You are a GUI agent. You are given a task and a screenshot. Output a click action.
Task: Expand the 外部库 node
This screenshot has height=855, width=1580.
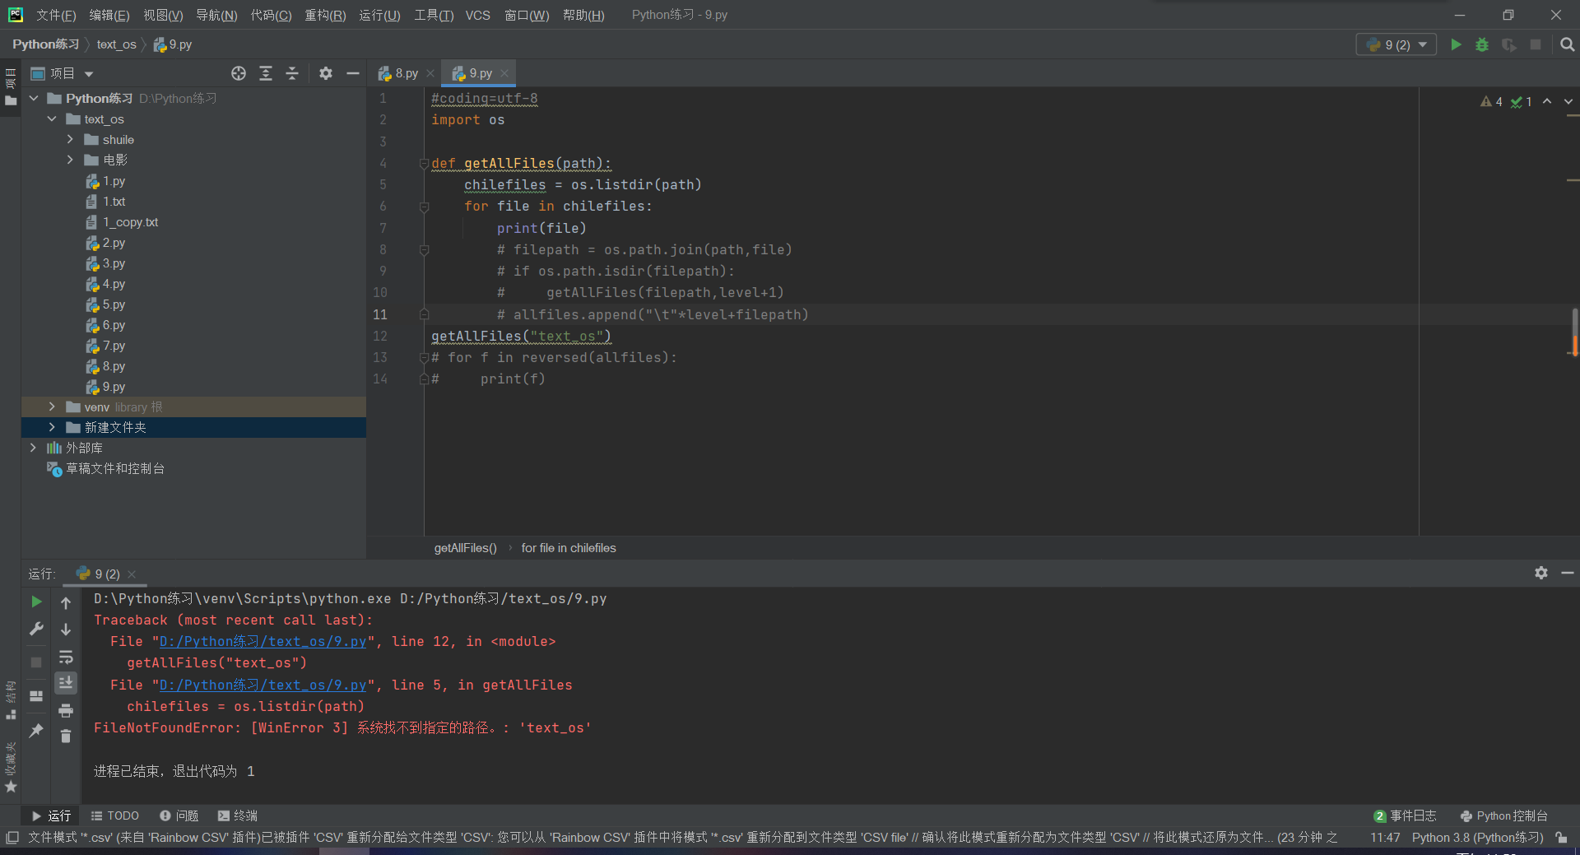coord(34,448)
